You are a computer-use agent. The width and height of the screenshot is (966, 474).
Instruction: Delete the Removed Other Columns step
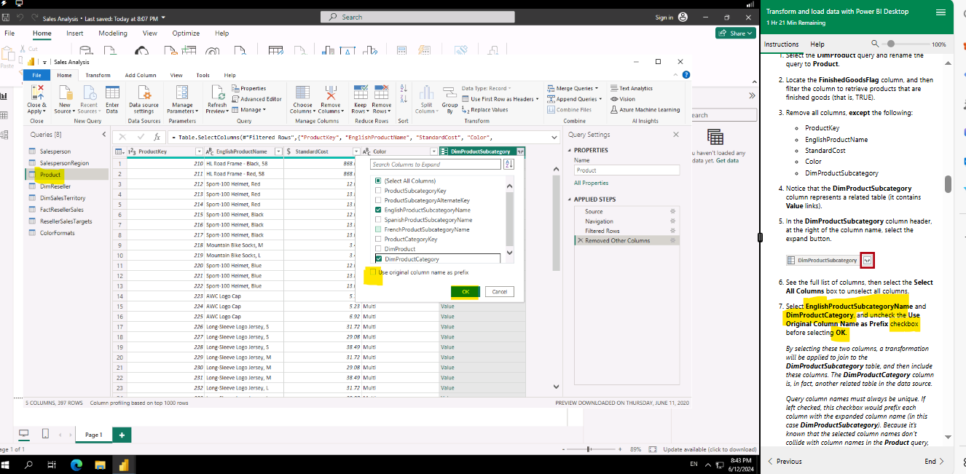coord(581,240)
